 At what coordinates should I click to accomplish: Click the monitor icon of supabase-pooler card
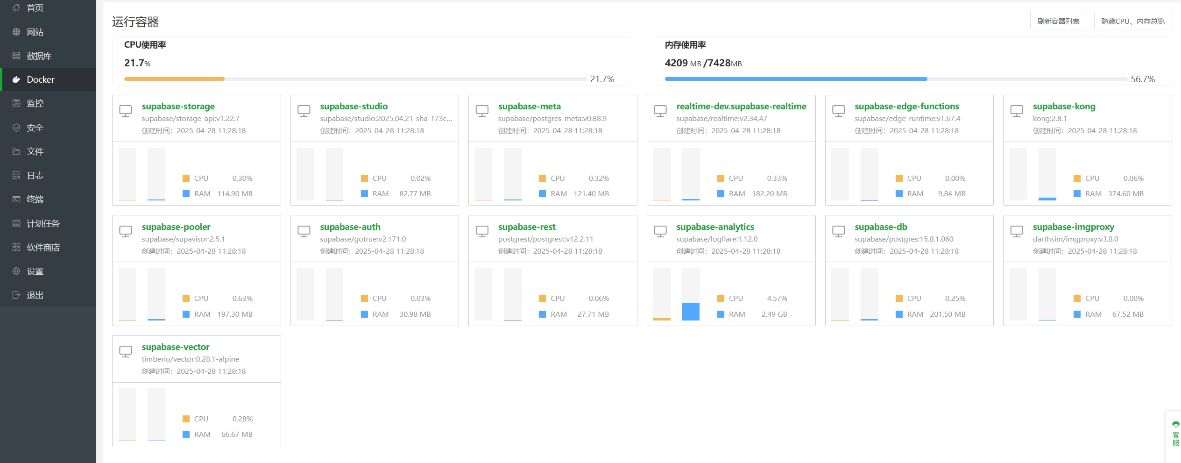pos(126,231)
